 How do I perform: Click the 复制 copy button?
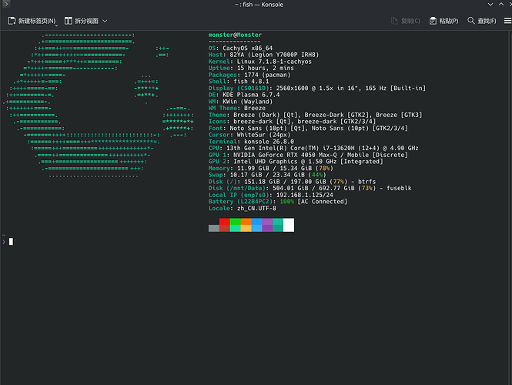(406, 21)
